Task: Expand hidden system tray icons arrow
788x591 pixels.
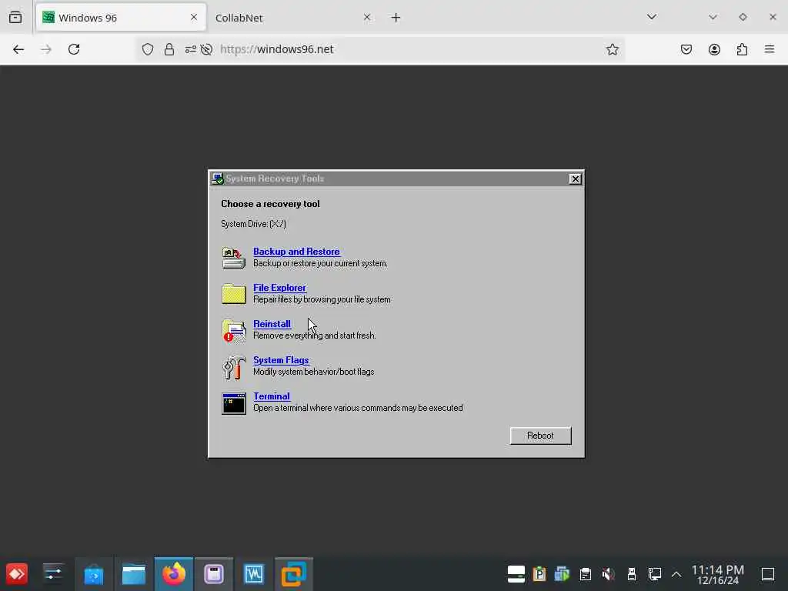Action: (x=676, y=574)
